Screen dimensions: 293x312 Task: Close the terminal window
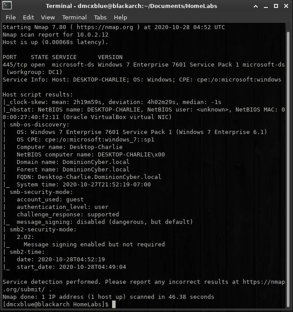286,6
